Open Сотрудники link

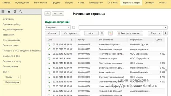9,19
